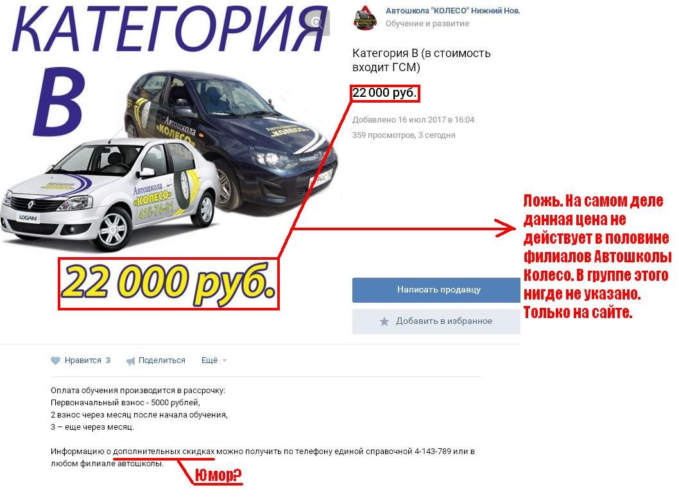Click the like count number 3
This screenshot has height=490, width=679.
click(108, 360)
